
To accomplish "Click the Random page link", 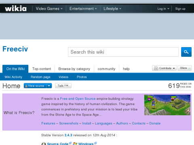I will (40, 77).
